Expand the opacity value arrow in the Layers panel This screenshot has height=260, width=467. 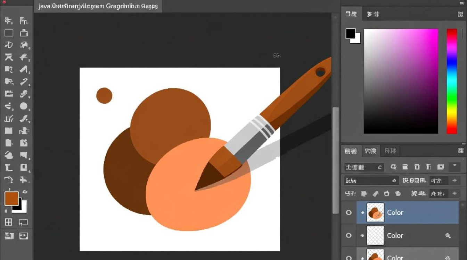[454, 181]
